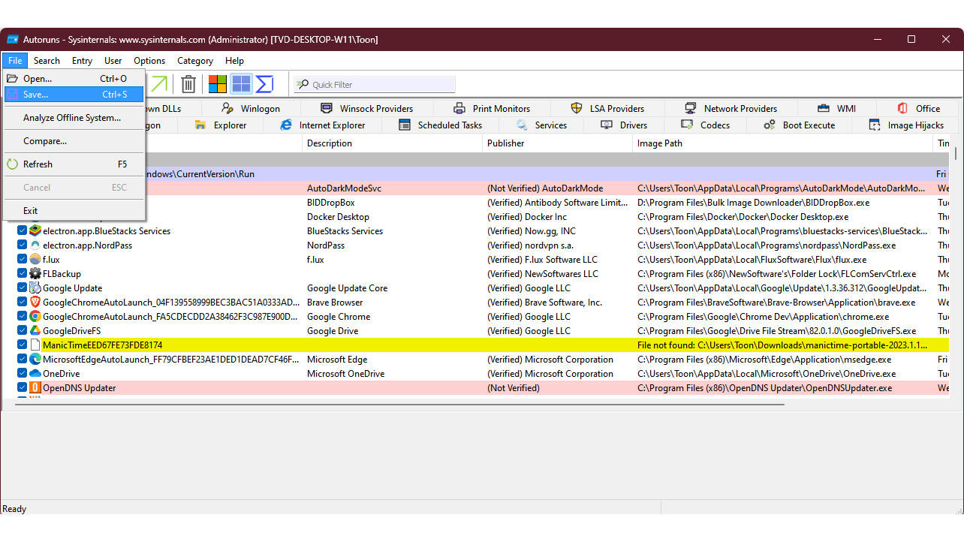Switch to the Scheduled Tasks tab
This screenshot has width=964, height=542.
[441, 125]
